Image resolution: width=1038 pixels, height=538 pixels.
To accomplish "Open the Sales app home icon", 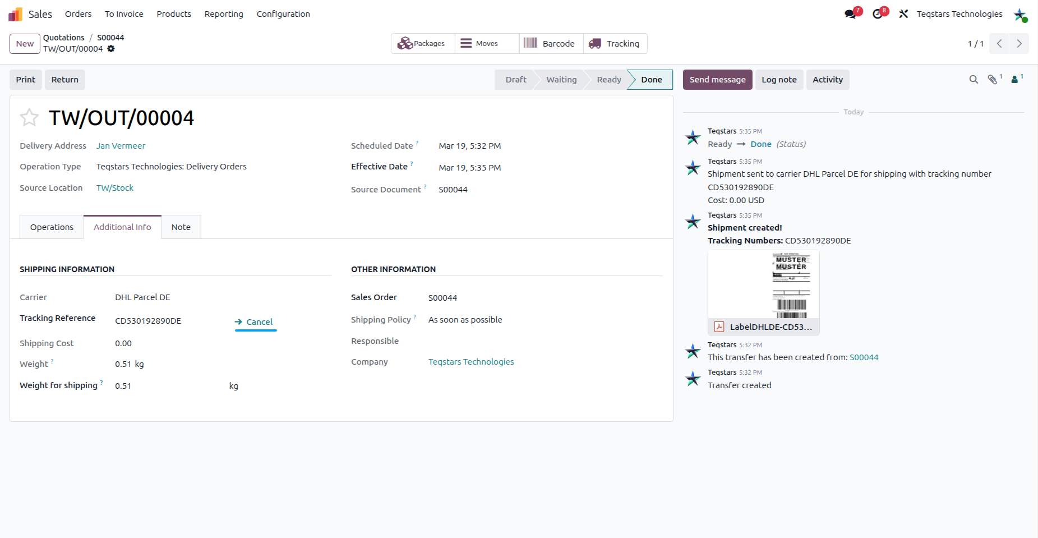I will click(16, 14).
